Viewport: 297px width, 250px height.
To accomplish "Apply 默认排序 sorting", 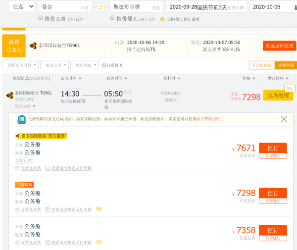I will (x=278, y=78).
